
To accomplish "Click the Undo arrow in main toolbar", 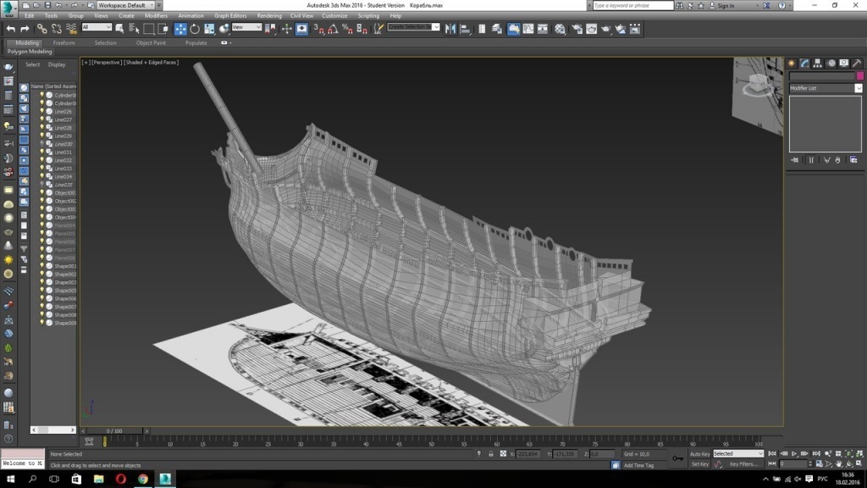I will [11, 29].
